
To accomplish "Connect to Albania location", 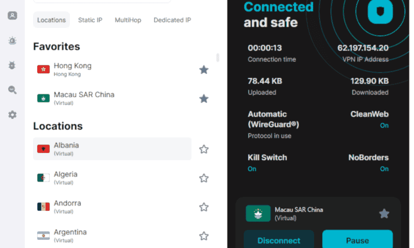I will click(112, 149).
